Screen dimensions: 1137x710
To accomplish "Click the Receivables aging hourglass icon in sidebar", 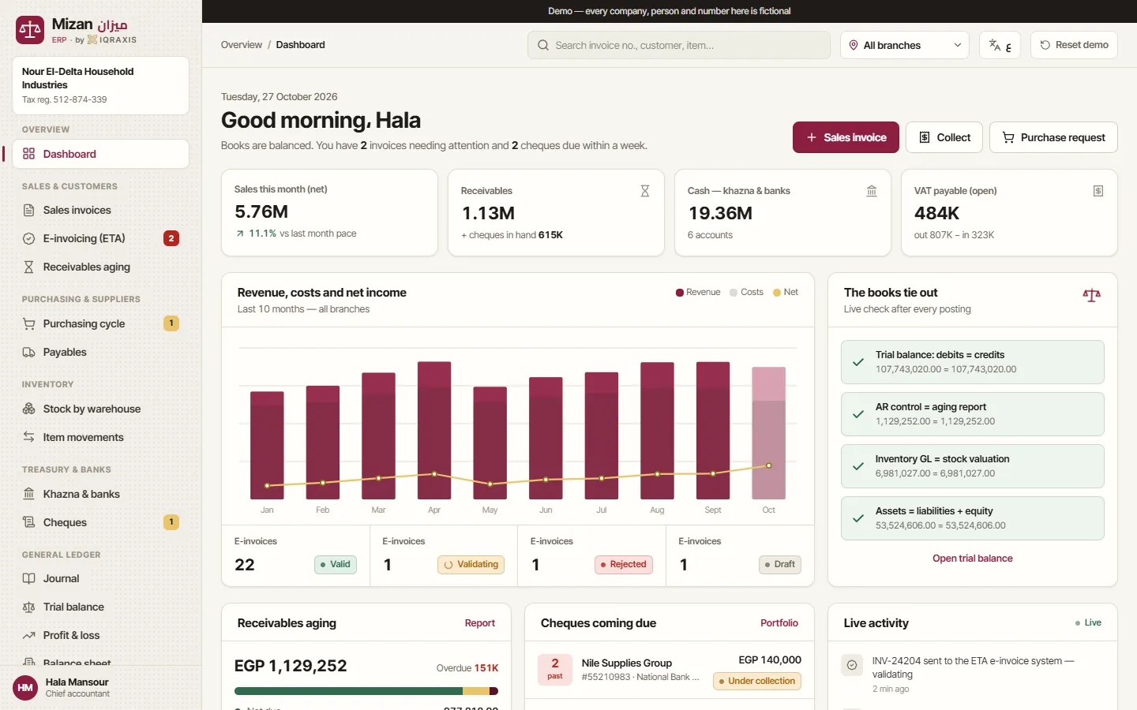I will [29, 267].
